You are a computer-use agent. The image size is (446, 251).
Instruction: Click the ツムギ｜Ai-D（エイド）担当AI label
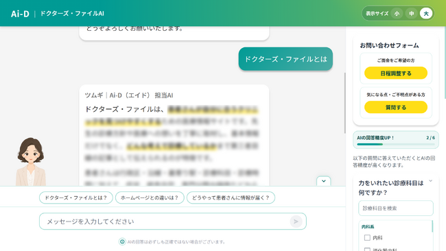(129, 95)
